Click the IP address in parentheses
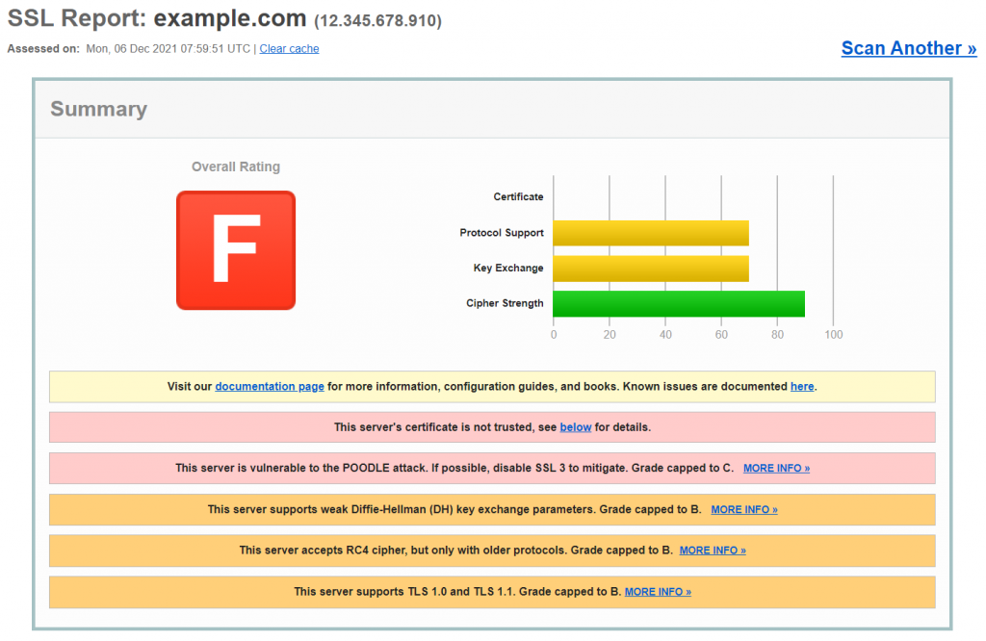The height and width of the screenshot is (641, 986). coord(378,20)
